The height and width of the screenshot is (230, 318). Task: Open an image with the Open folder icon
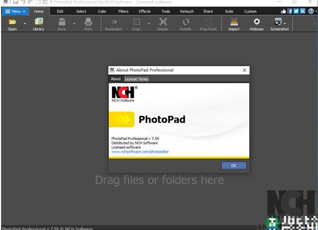12,24
